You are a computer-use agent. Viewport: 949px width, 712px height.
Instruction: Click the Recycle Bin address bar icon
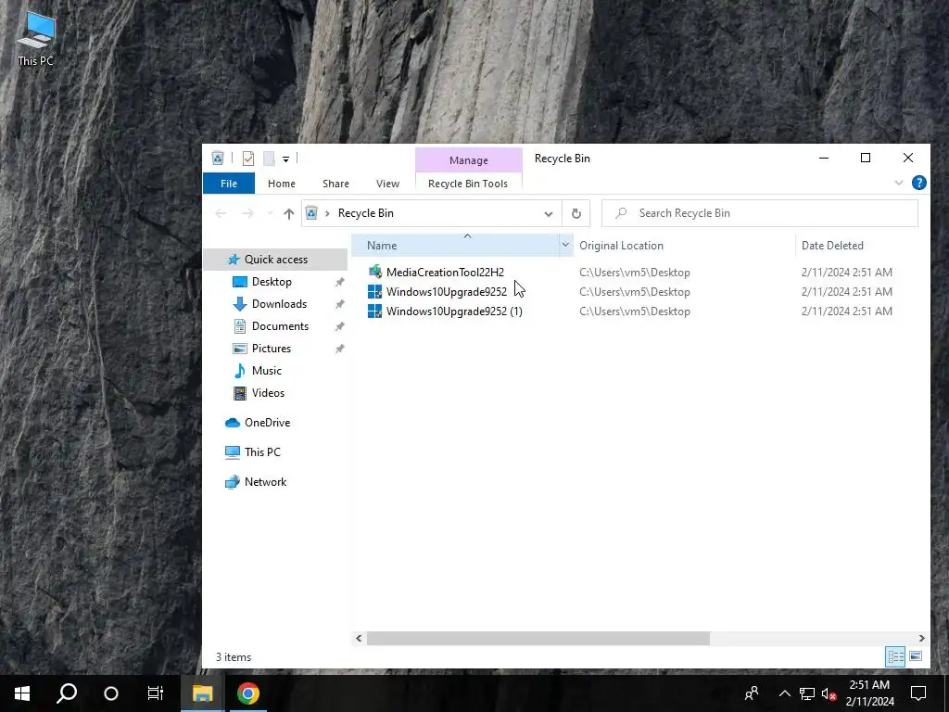(311, 213)
